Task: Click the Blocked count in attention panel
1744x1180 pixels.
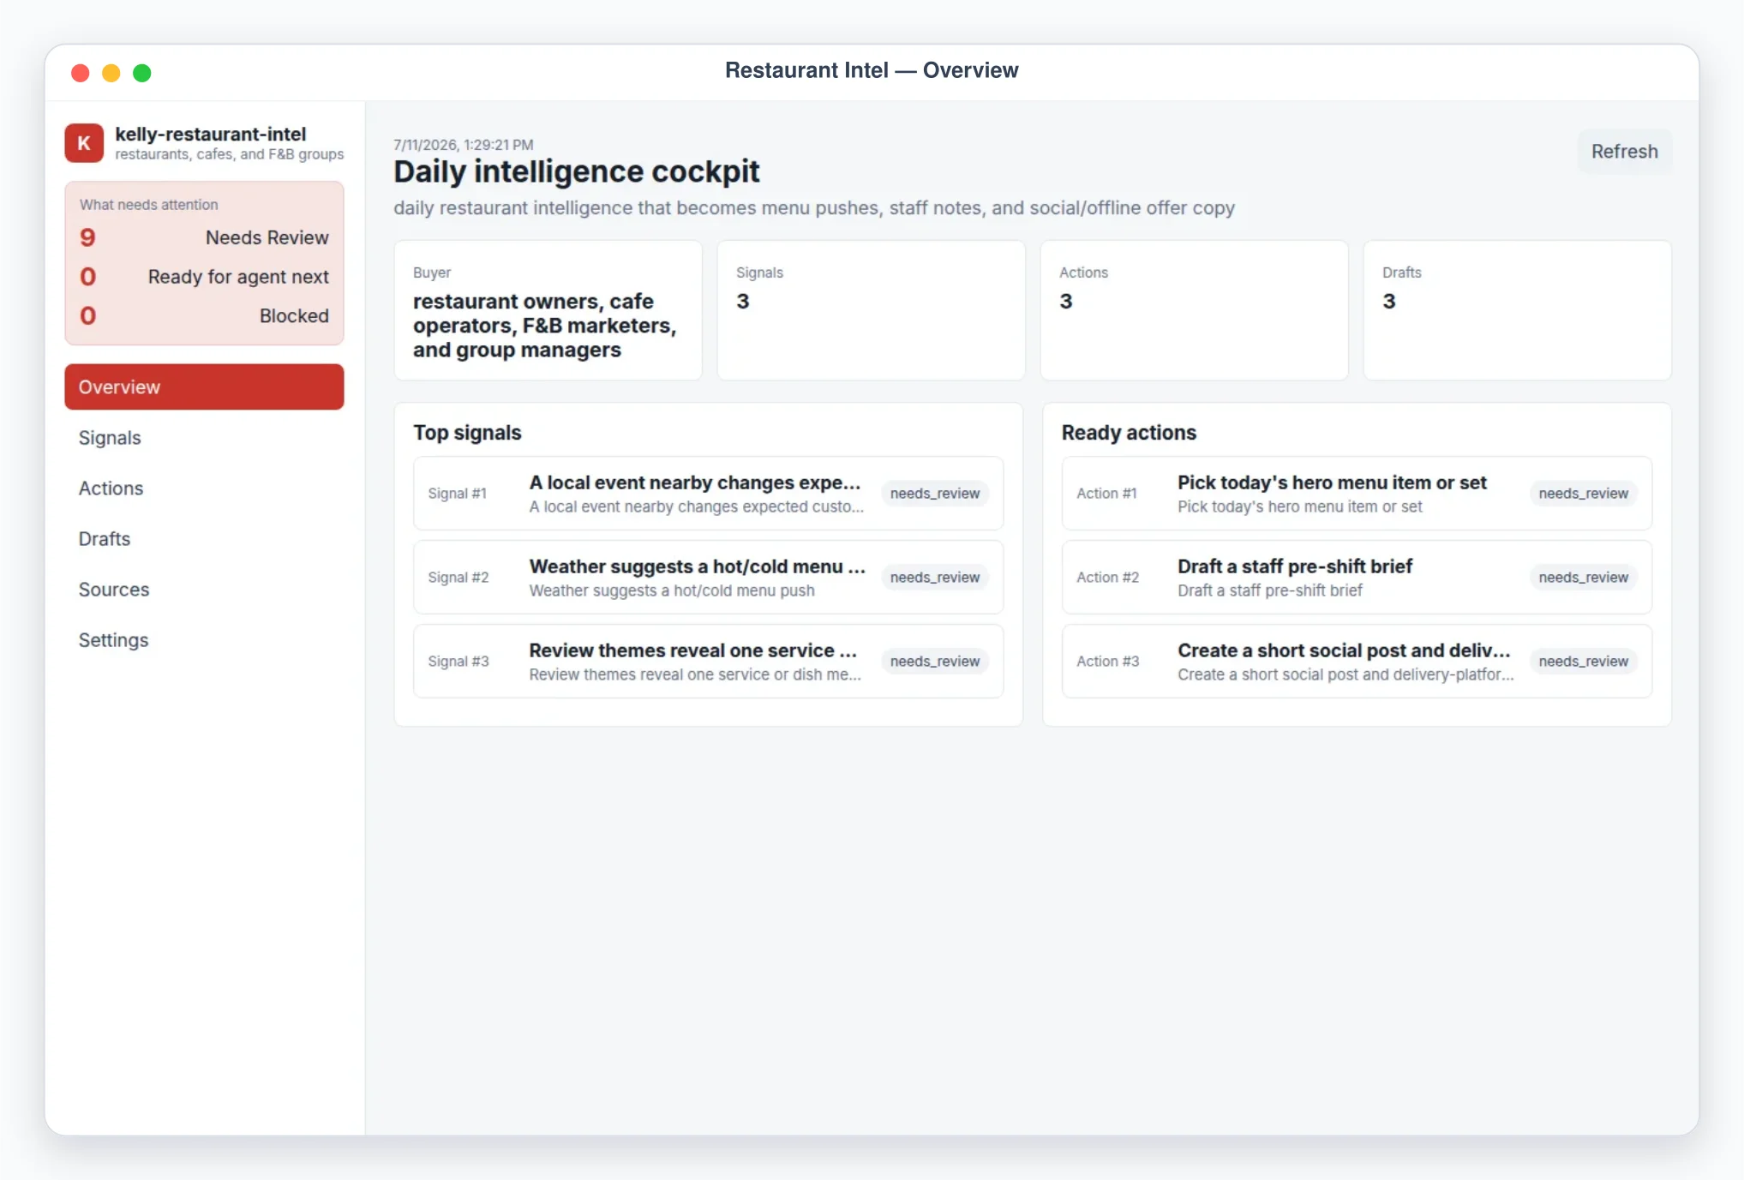Action: coord(87,316)
